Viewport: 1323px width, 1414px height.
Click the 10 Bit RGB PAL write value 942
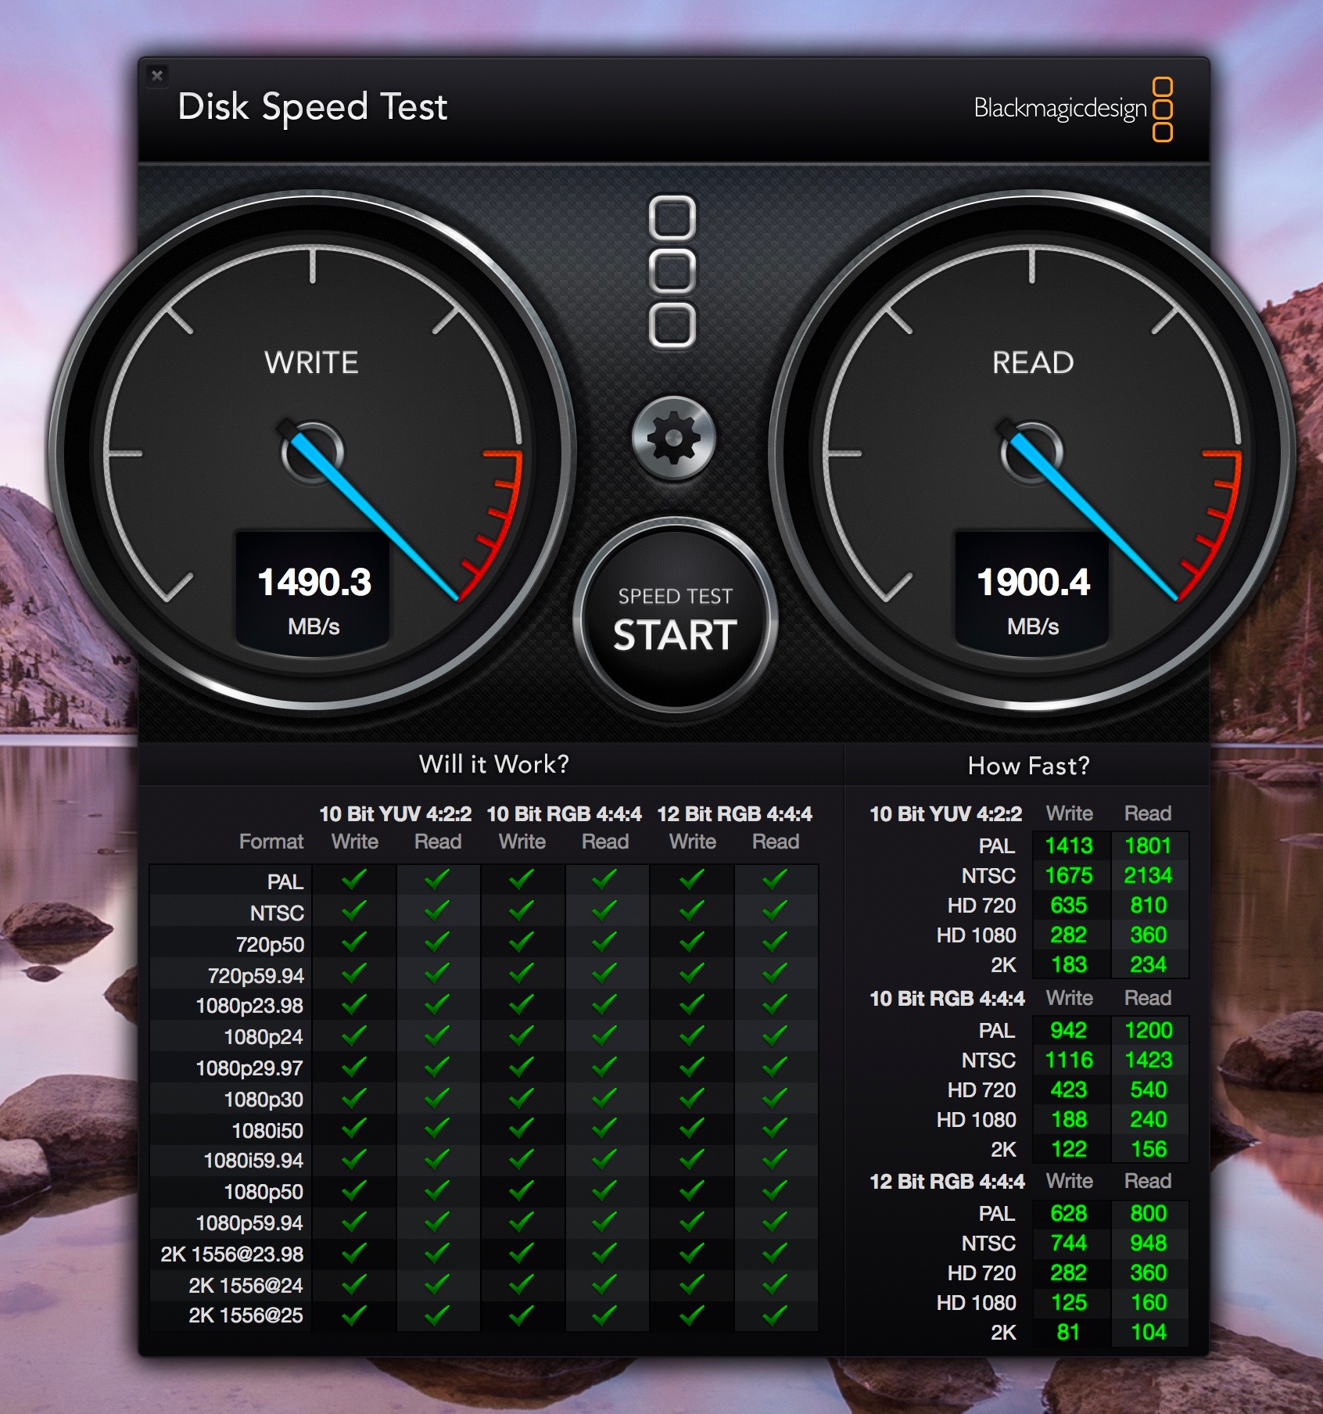click(x=1069, y=1030)
